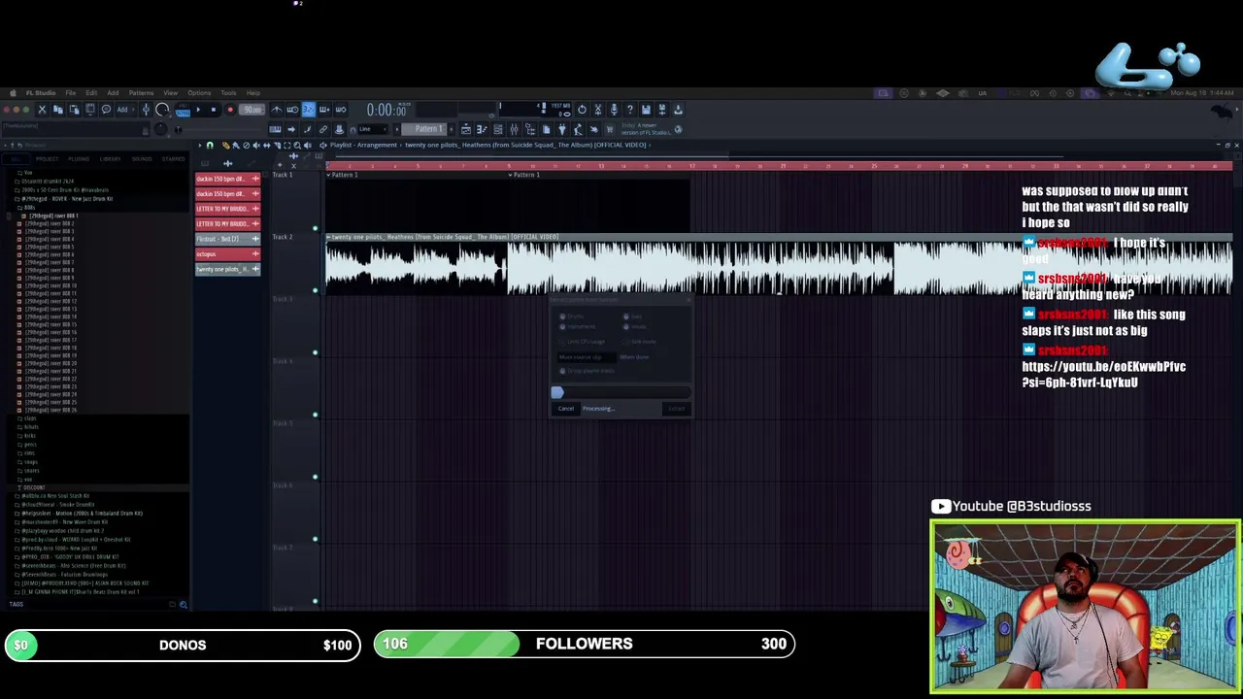Image resolution: width=1243 pixels, height=699 pixels.
Task: Switch to the STARRED browser tab
Action: coord(173,158)
